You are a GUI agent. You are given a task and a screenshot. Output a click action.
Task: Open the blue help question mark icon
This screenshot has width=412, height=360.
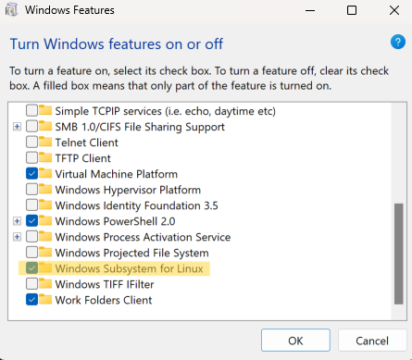coord(398,42)
